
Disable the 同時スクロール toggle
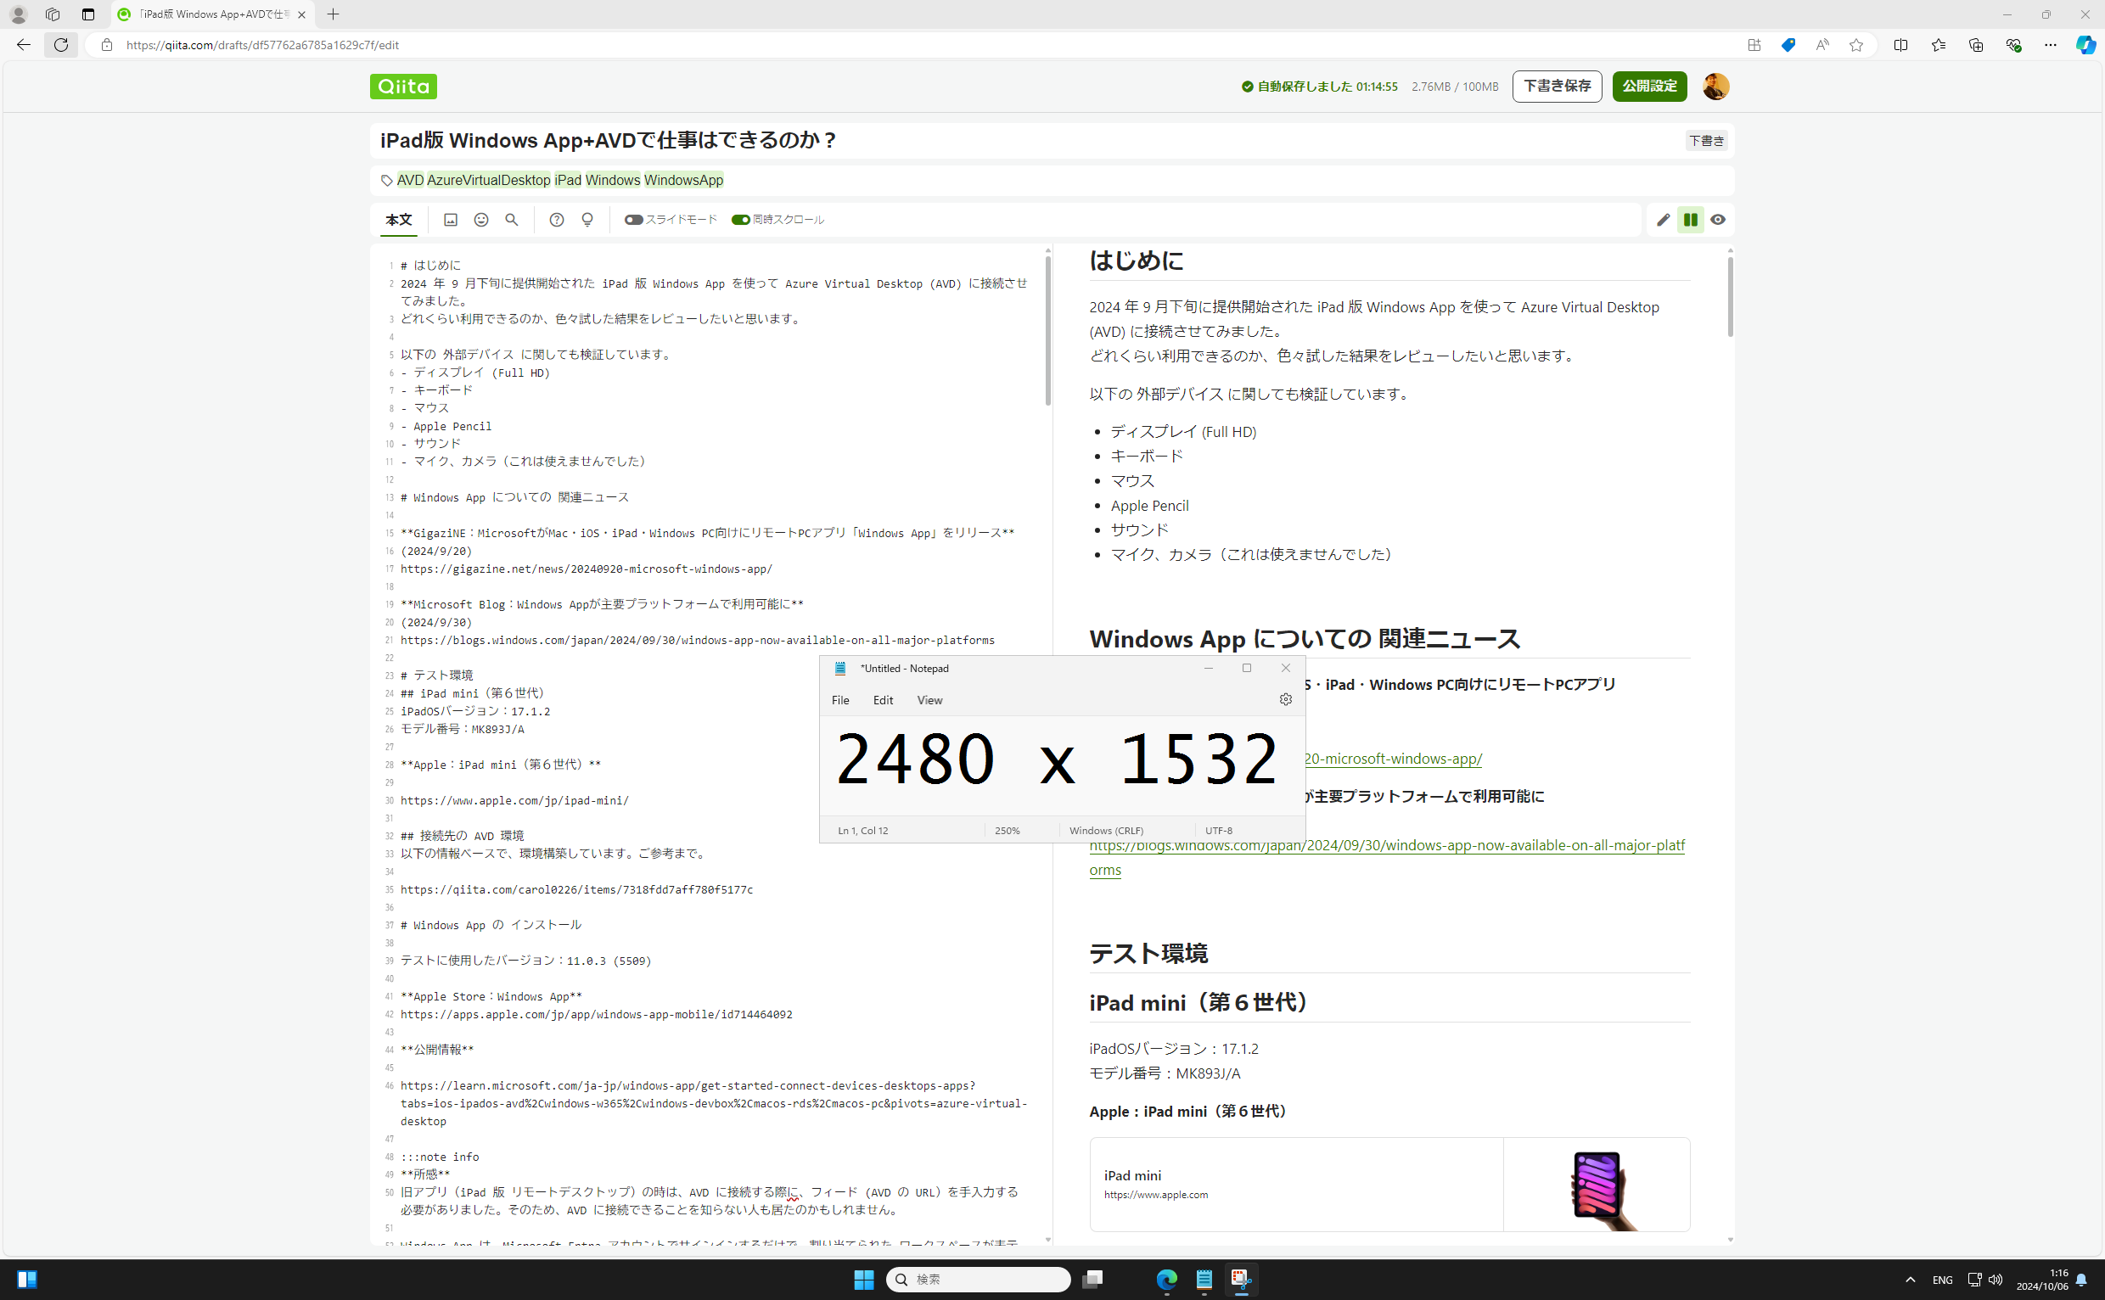click(x=741, y=219)
